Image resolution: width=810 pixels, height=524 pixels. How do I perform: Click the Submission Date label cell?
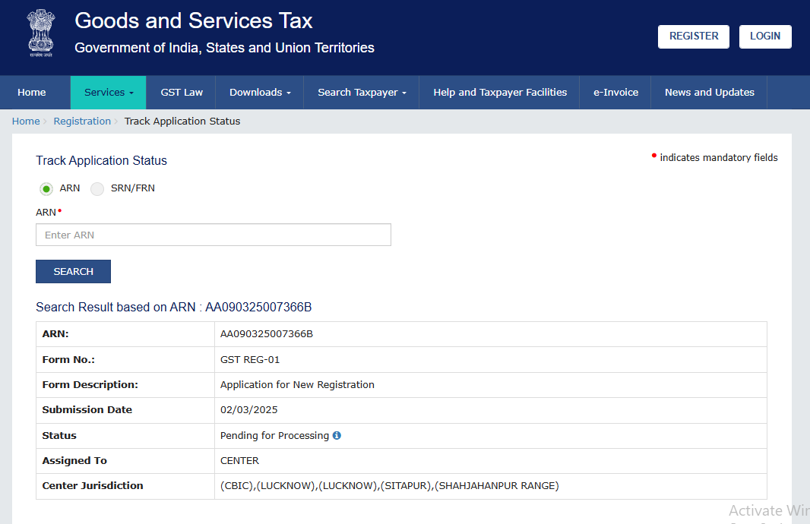click(125, 410)
